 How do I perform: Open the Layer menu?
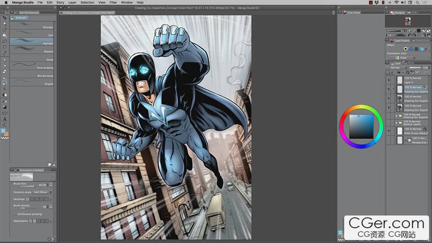[x=72, y=2]
